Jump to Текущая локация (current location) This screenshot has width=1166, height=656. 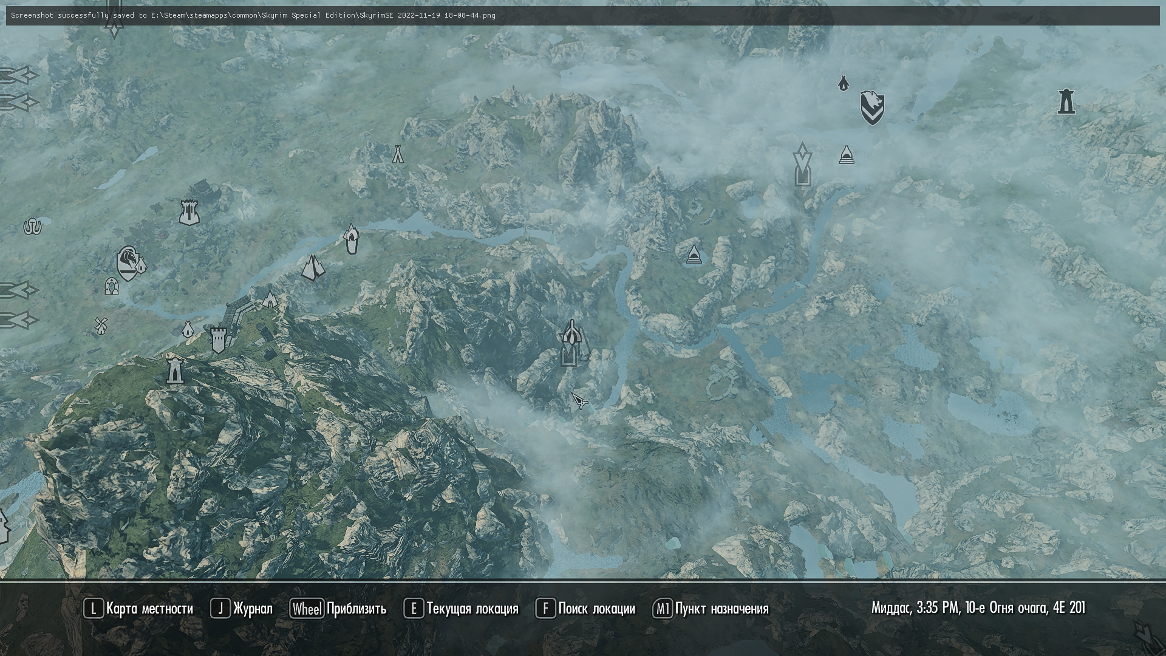click(x=462, y=609)
